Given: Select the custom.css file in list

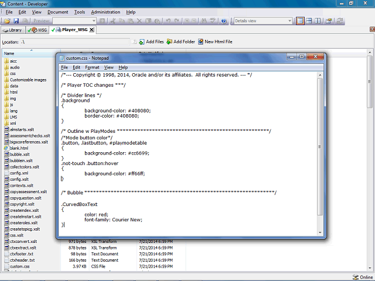Looking at the screenshot, I should pyautogui.click(x=17, y=266).
